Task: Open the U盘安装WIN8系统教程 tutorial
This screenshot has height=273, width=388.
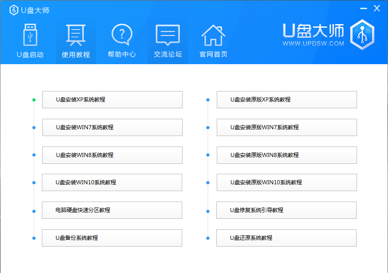Action: point(112,155)
